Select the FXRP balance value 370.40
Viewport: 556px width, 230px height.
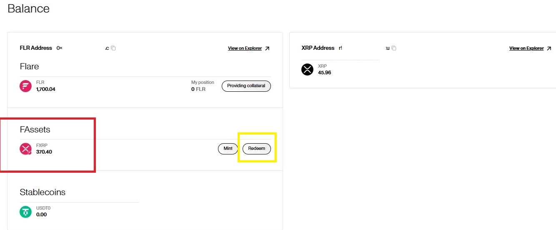click(x=44, y=152)
